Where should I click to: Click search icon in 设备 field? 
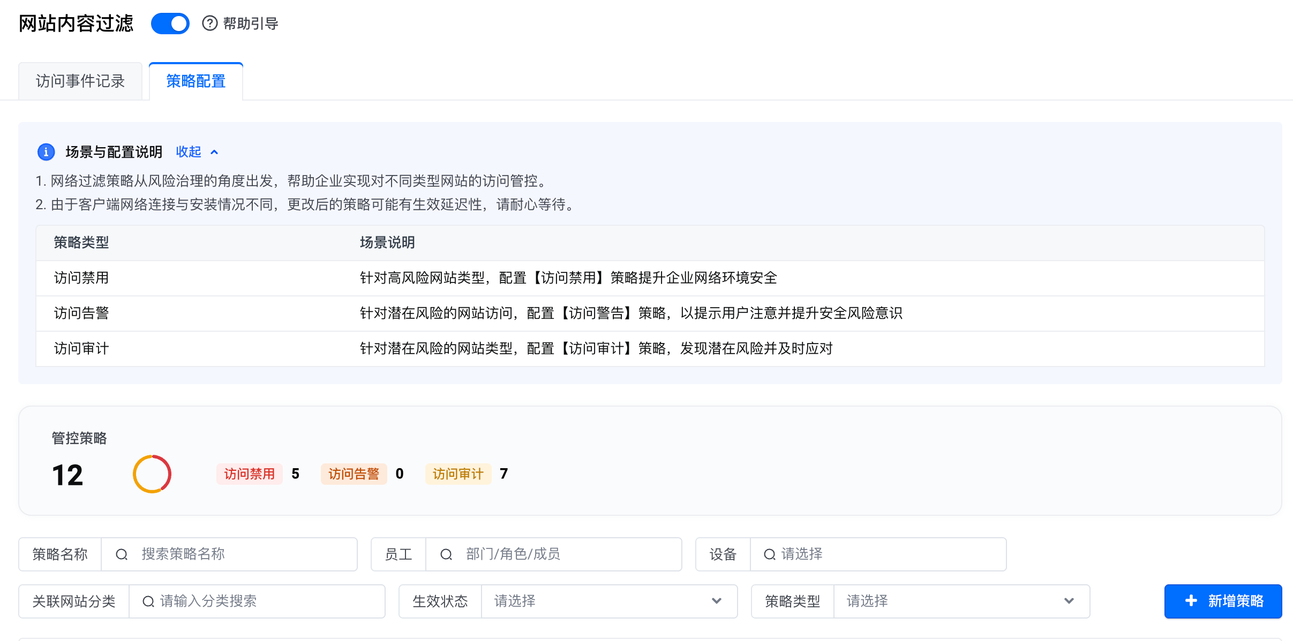(769, 554)
